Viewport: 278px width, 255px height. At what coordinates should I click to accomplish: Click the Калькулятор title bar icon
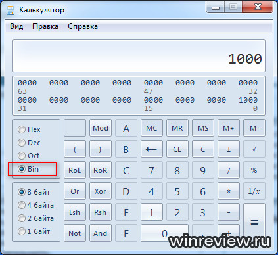point(11,10)
